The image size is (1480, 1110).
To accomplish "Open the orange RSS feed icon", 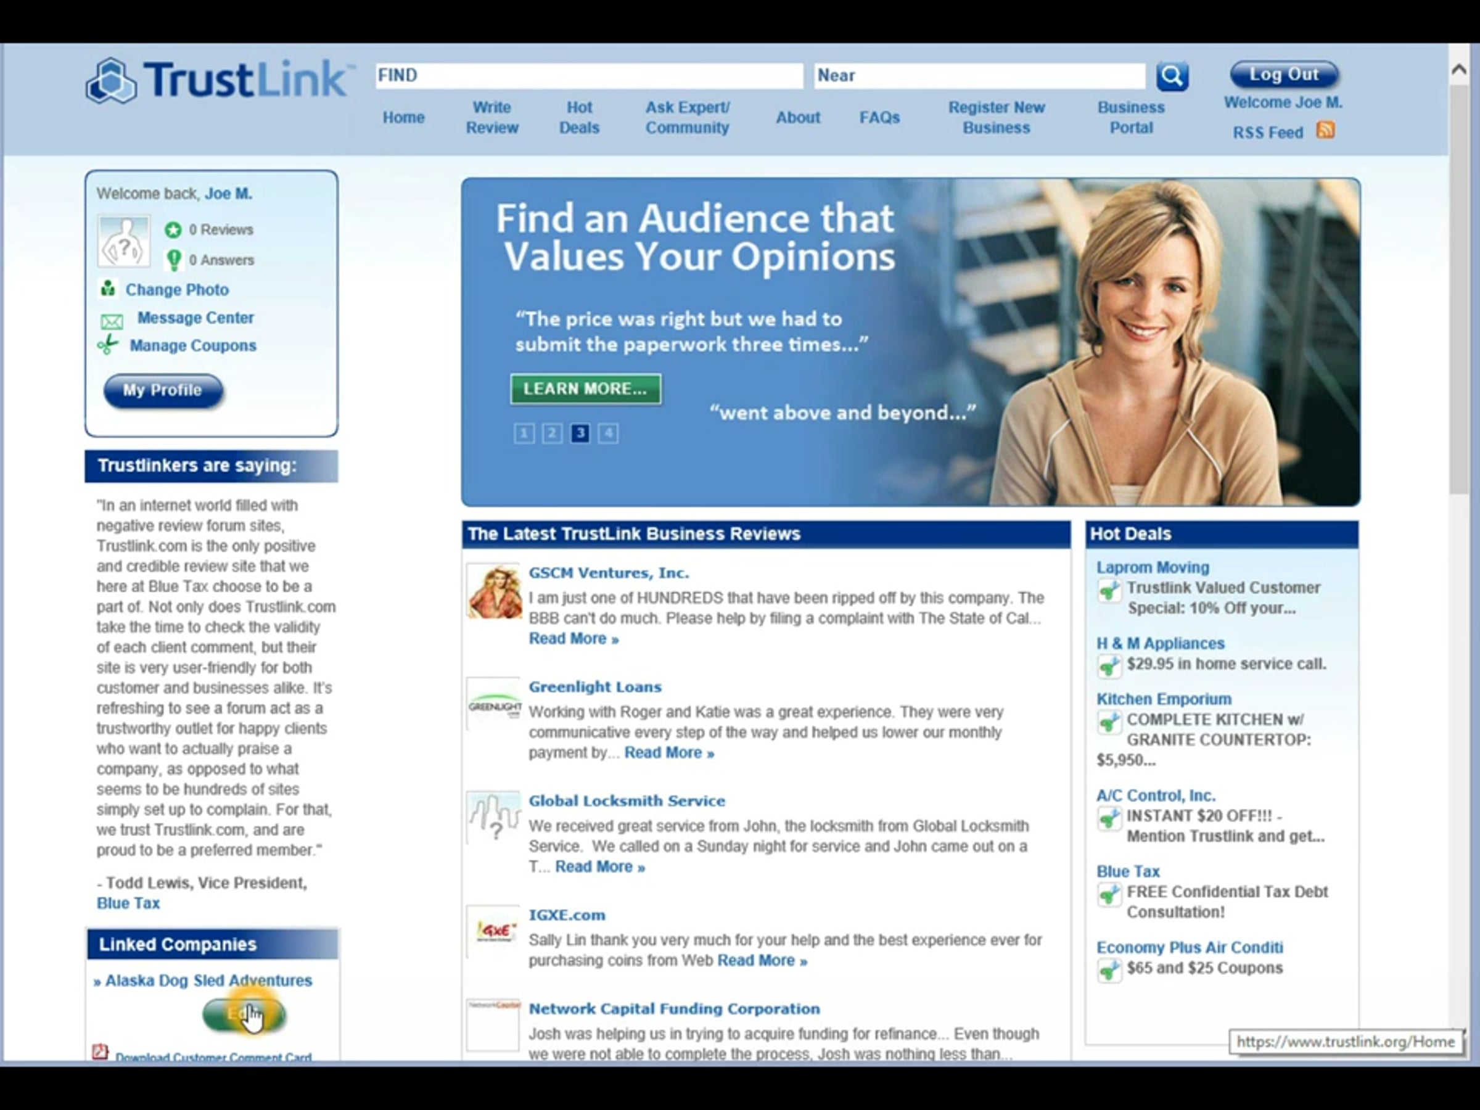I will coord(1325,129).
